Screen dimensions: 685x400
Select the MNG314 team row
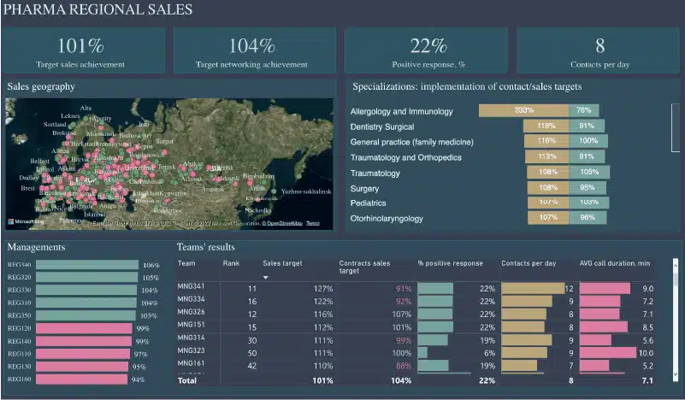coord(415,339)
